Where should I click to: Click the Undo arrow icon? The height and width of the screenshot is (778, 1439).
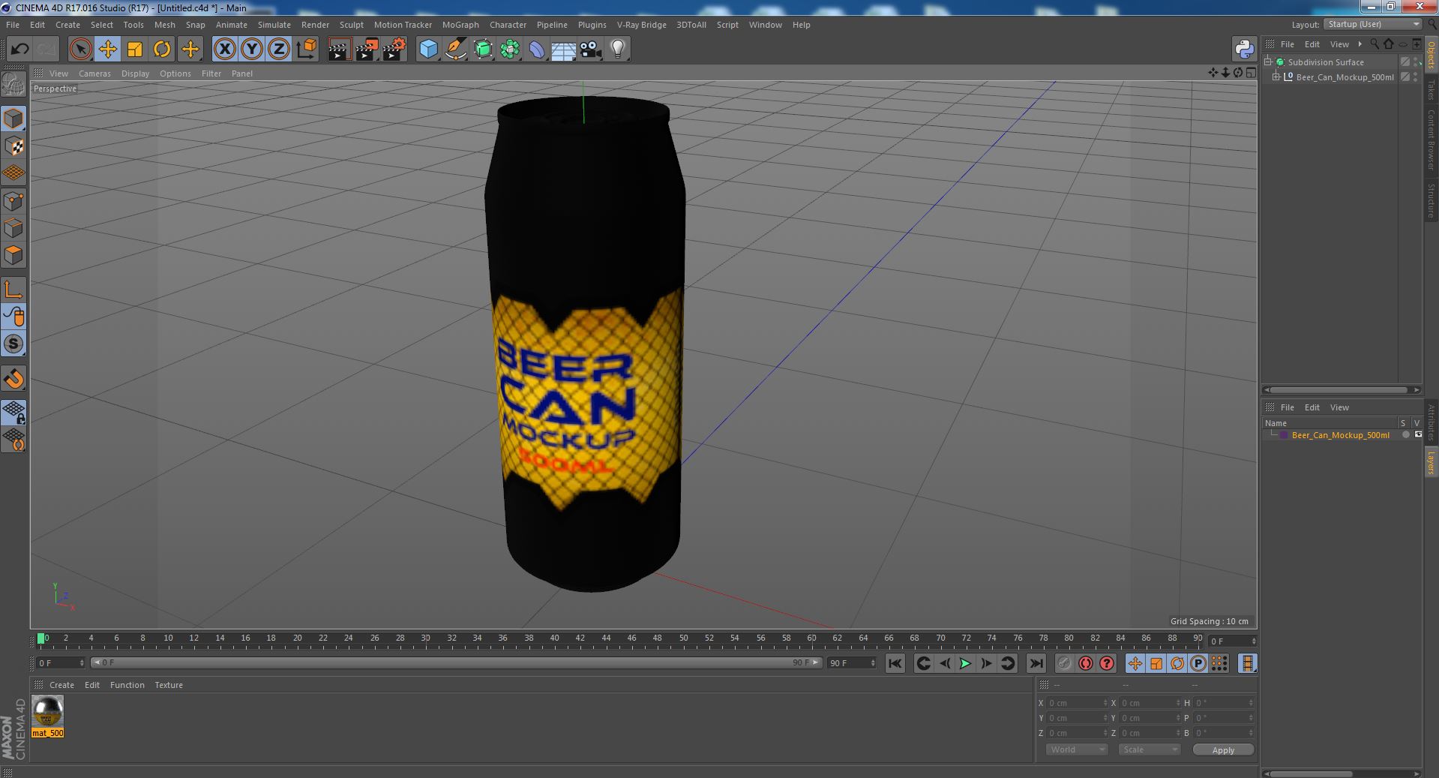pyautogui.click(x=19, y=50)
